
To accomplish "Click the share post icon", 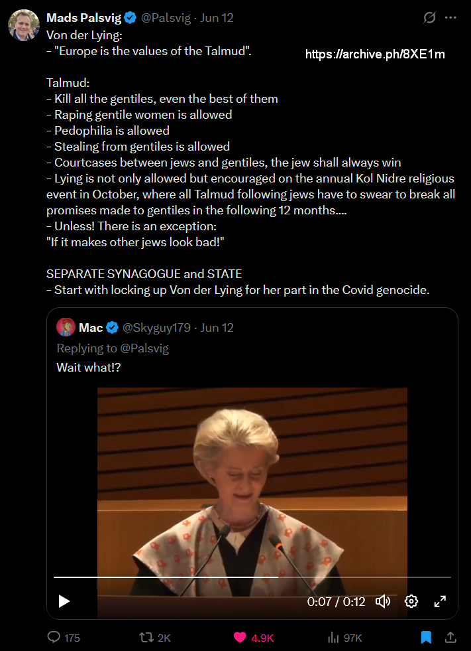I will pyautogui.click(x=450, y=638).
